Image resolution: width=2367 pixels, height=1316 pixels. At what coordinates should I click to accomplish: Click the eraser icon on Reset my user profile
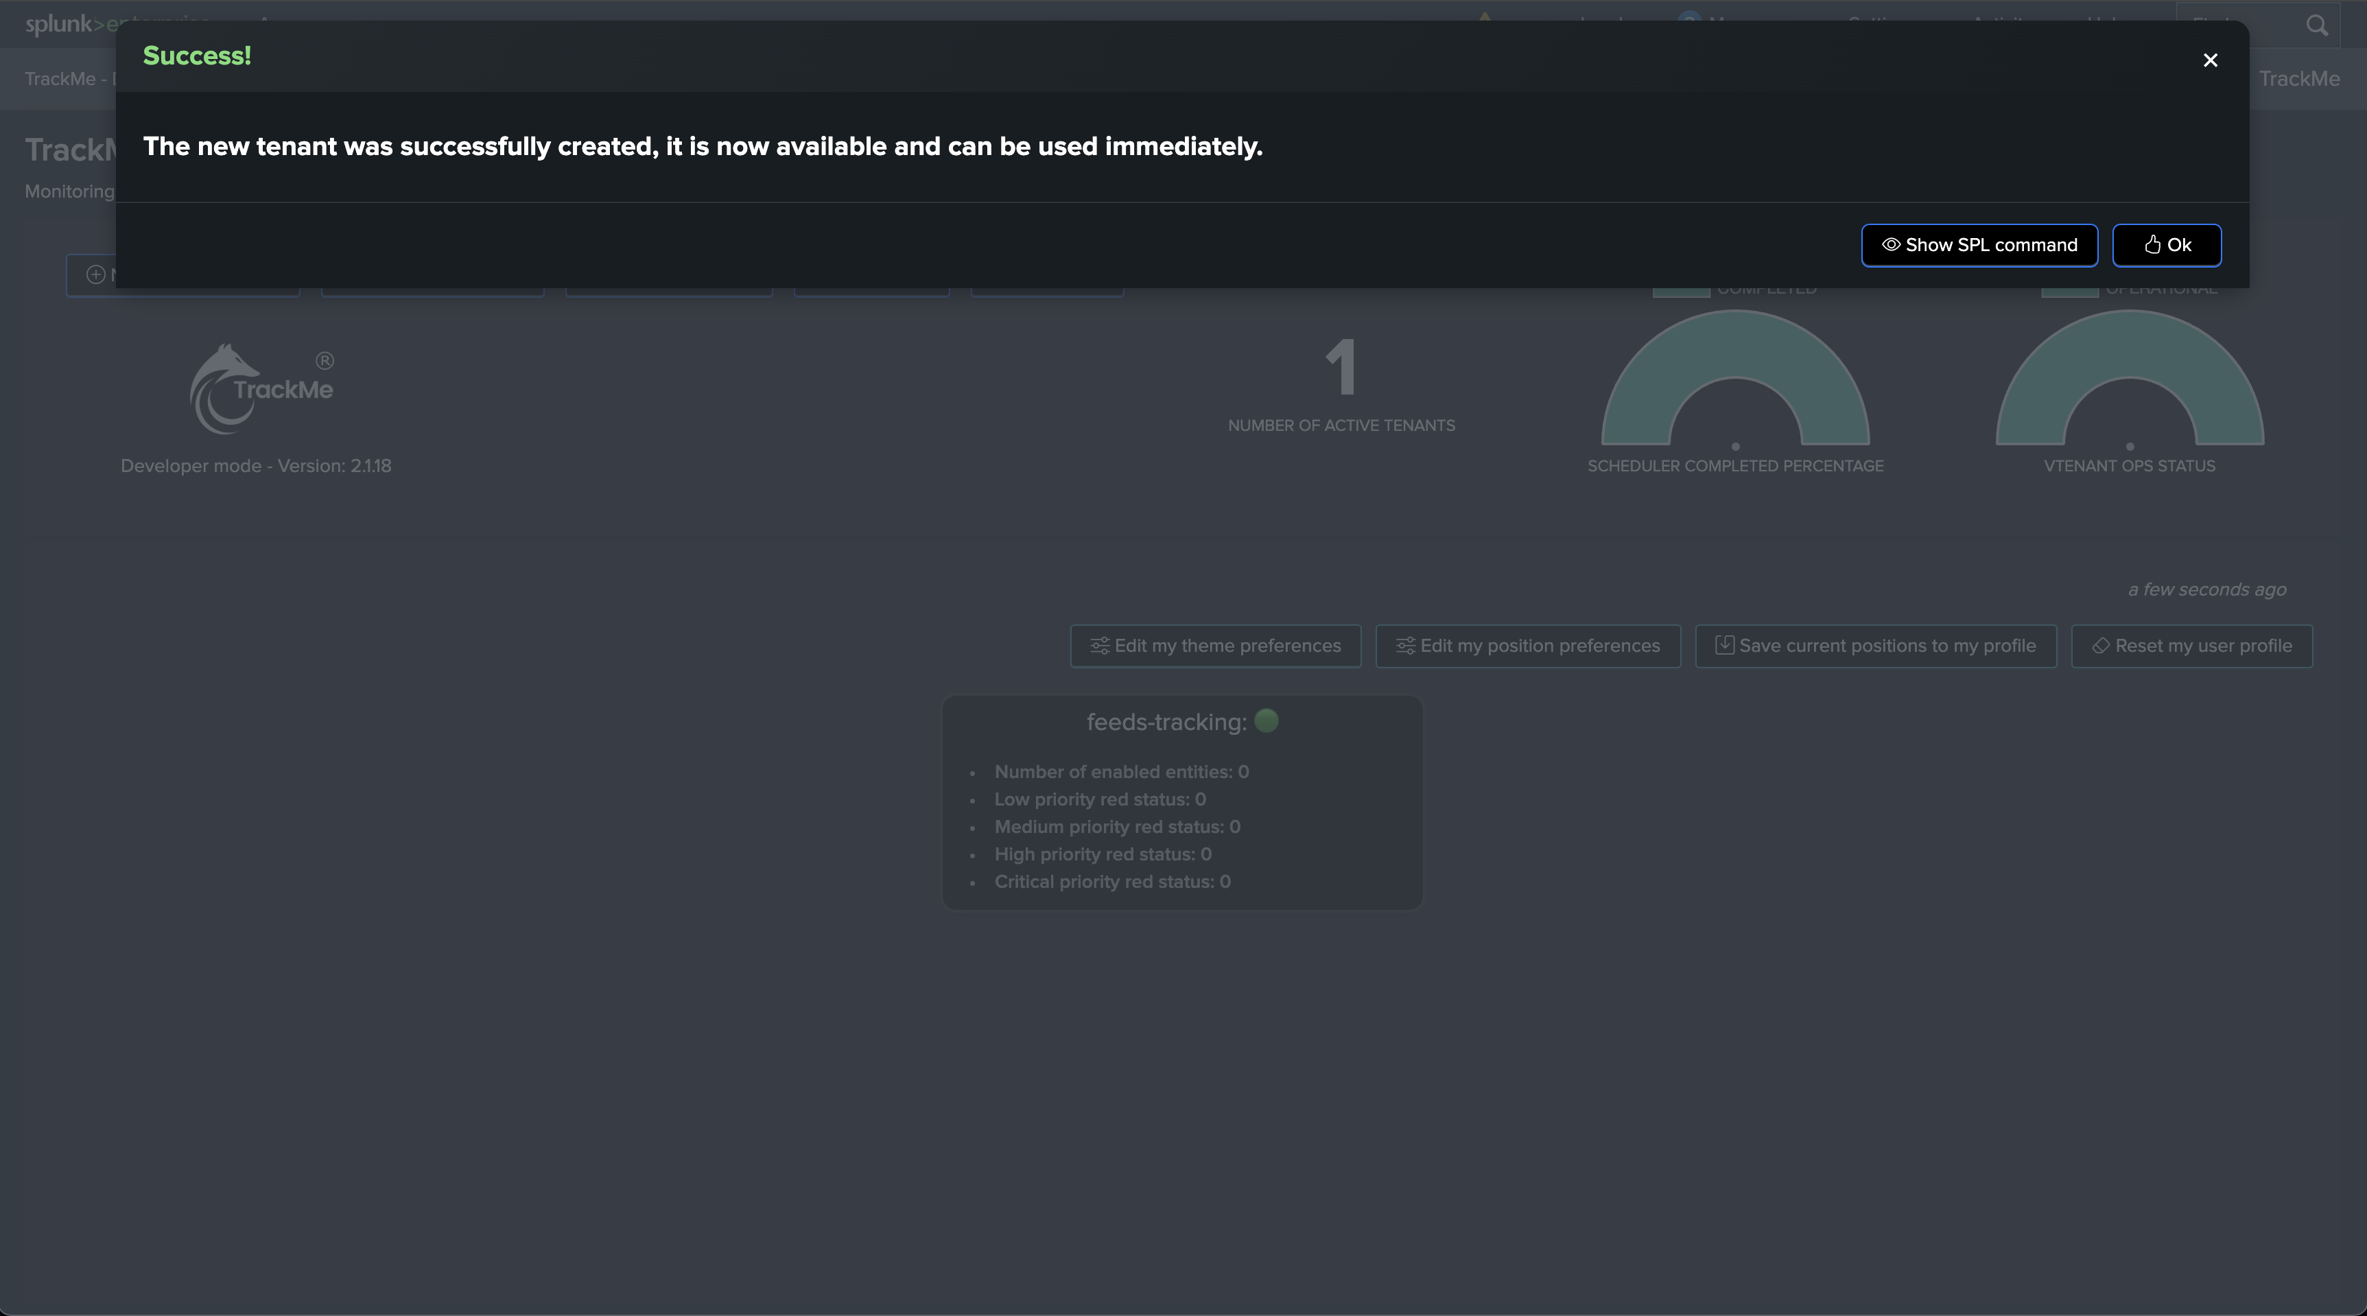[2101, 646]
